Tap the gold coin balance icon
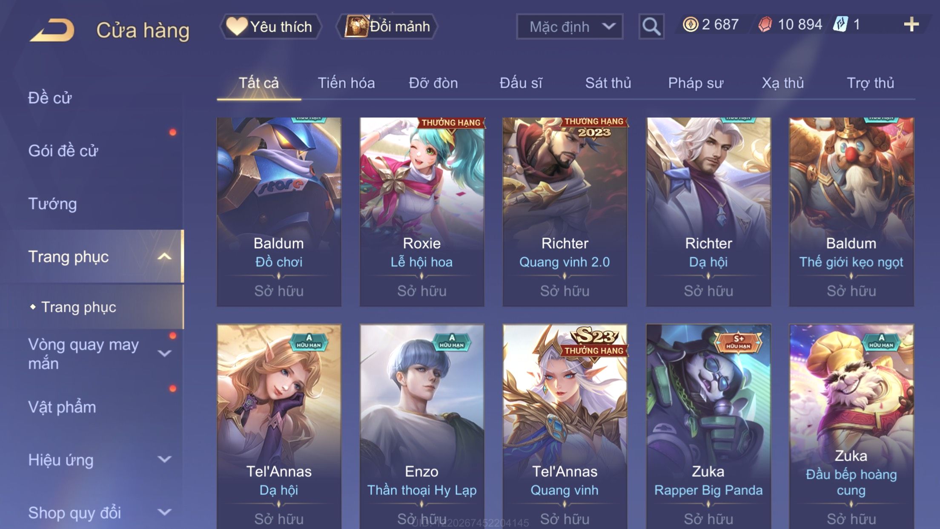940x529 pixels. (x=691, y=24)
